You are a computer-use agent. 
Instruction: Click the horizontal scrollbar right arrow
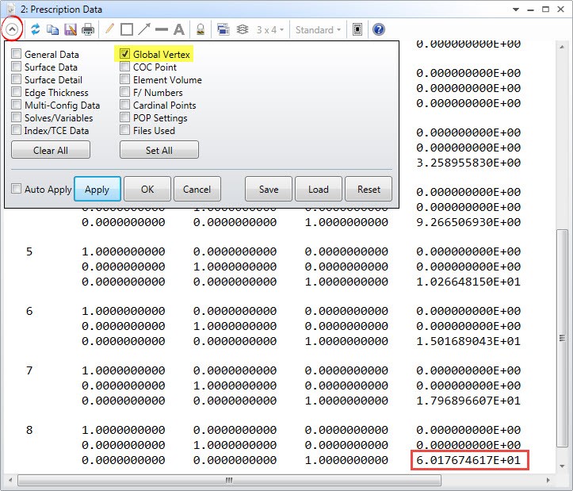tap(548, 480)
